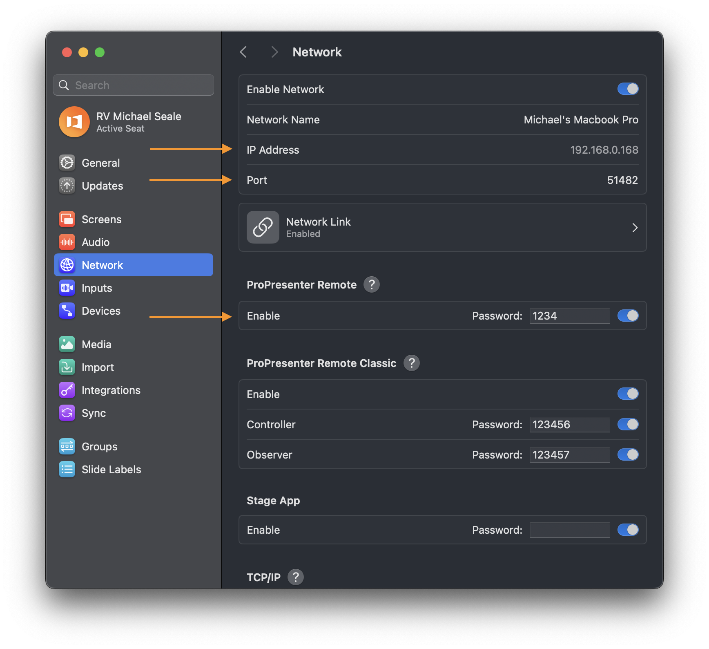Open the Slide Labels section label
Screen dimensions: 709x649
pyautogui.click(x=111, y=470)
